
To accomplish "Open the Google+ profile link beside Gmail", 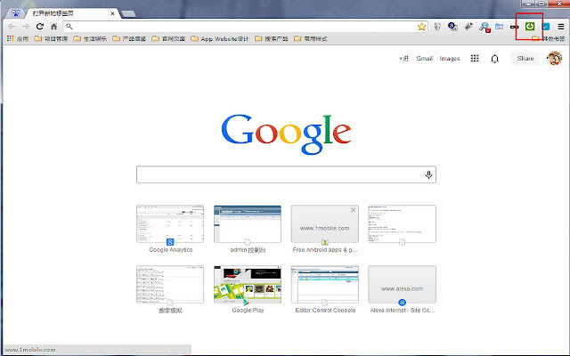I will (x=403, y=59).
